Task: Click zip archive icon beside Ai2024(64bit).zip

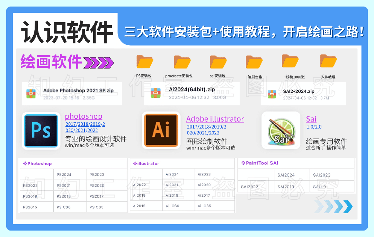Action: [x=155, y=93]
